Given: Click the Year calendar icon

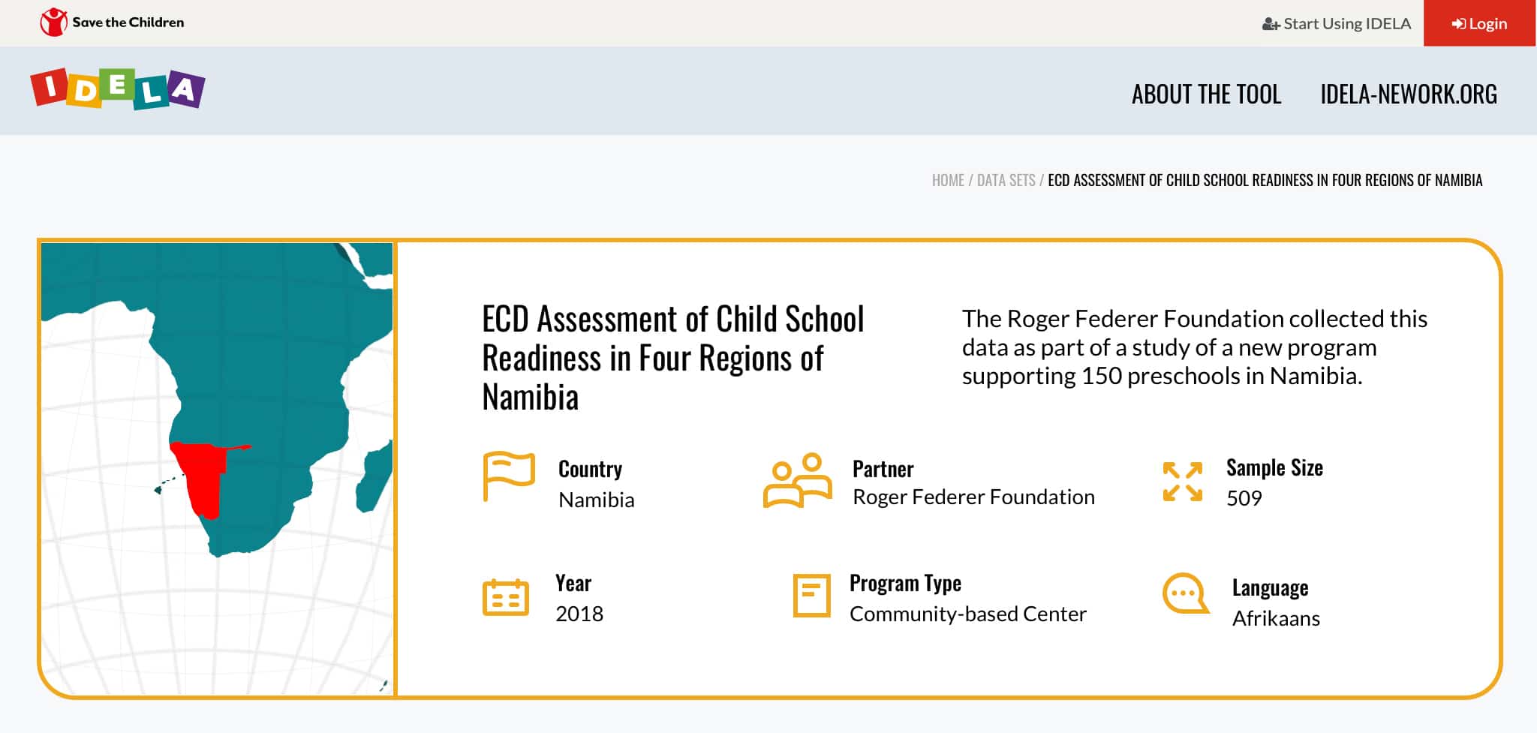Looking at the screenshot, I should click(506, 597).
